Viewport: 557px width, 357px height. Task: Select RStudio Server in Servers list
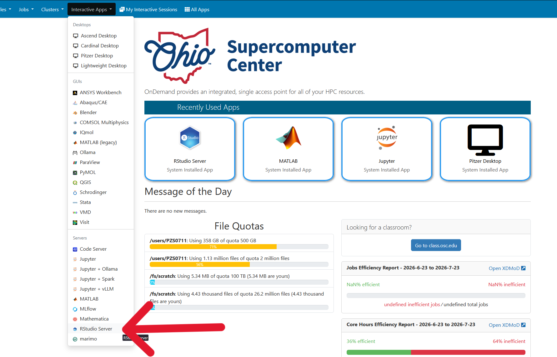[x=101, y=329]
